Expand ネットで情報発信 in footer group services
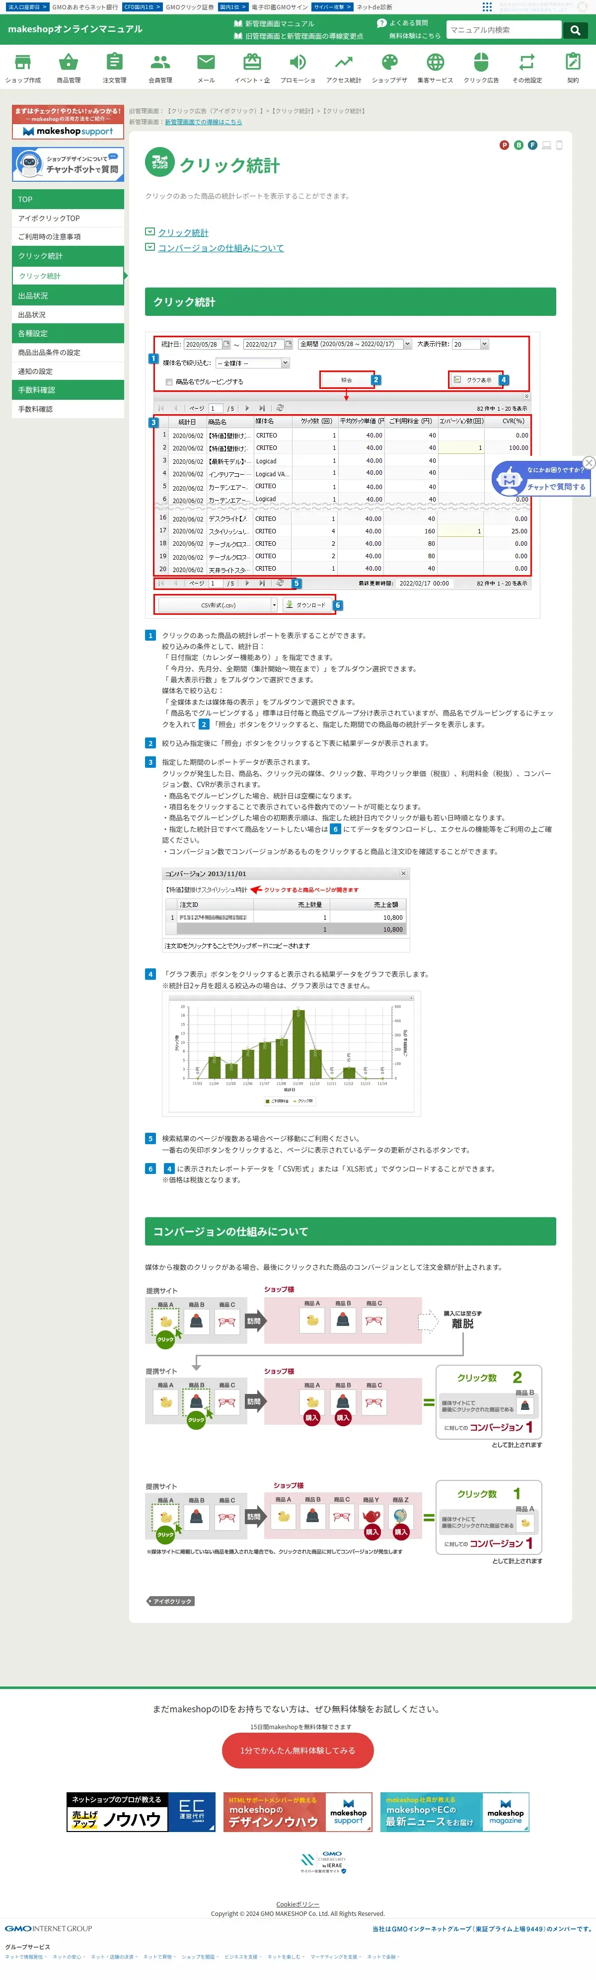The width and height of the screenshot is (596, 1980). pyautogui.click(x=25, y=1957)
